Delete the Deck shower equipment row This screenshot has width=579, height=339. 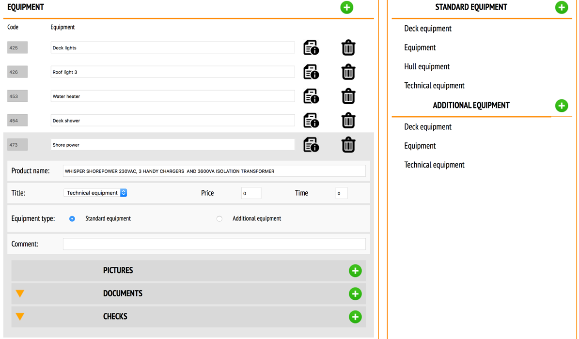tap(348, 121)
